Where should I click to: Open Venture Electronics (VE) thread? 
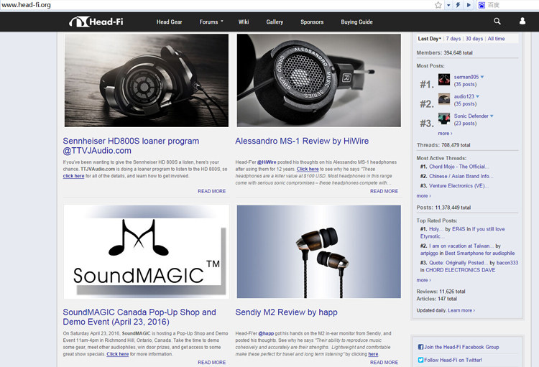[x=459, y=186]
